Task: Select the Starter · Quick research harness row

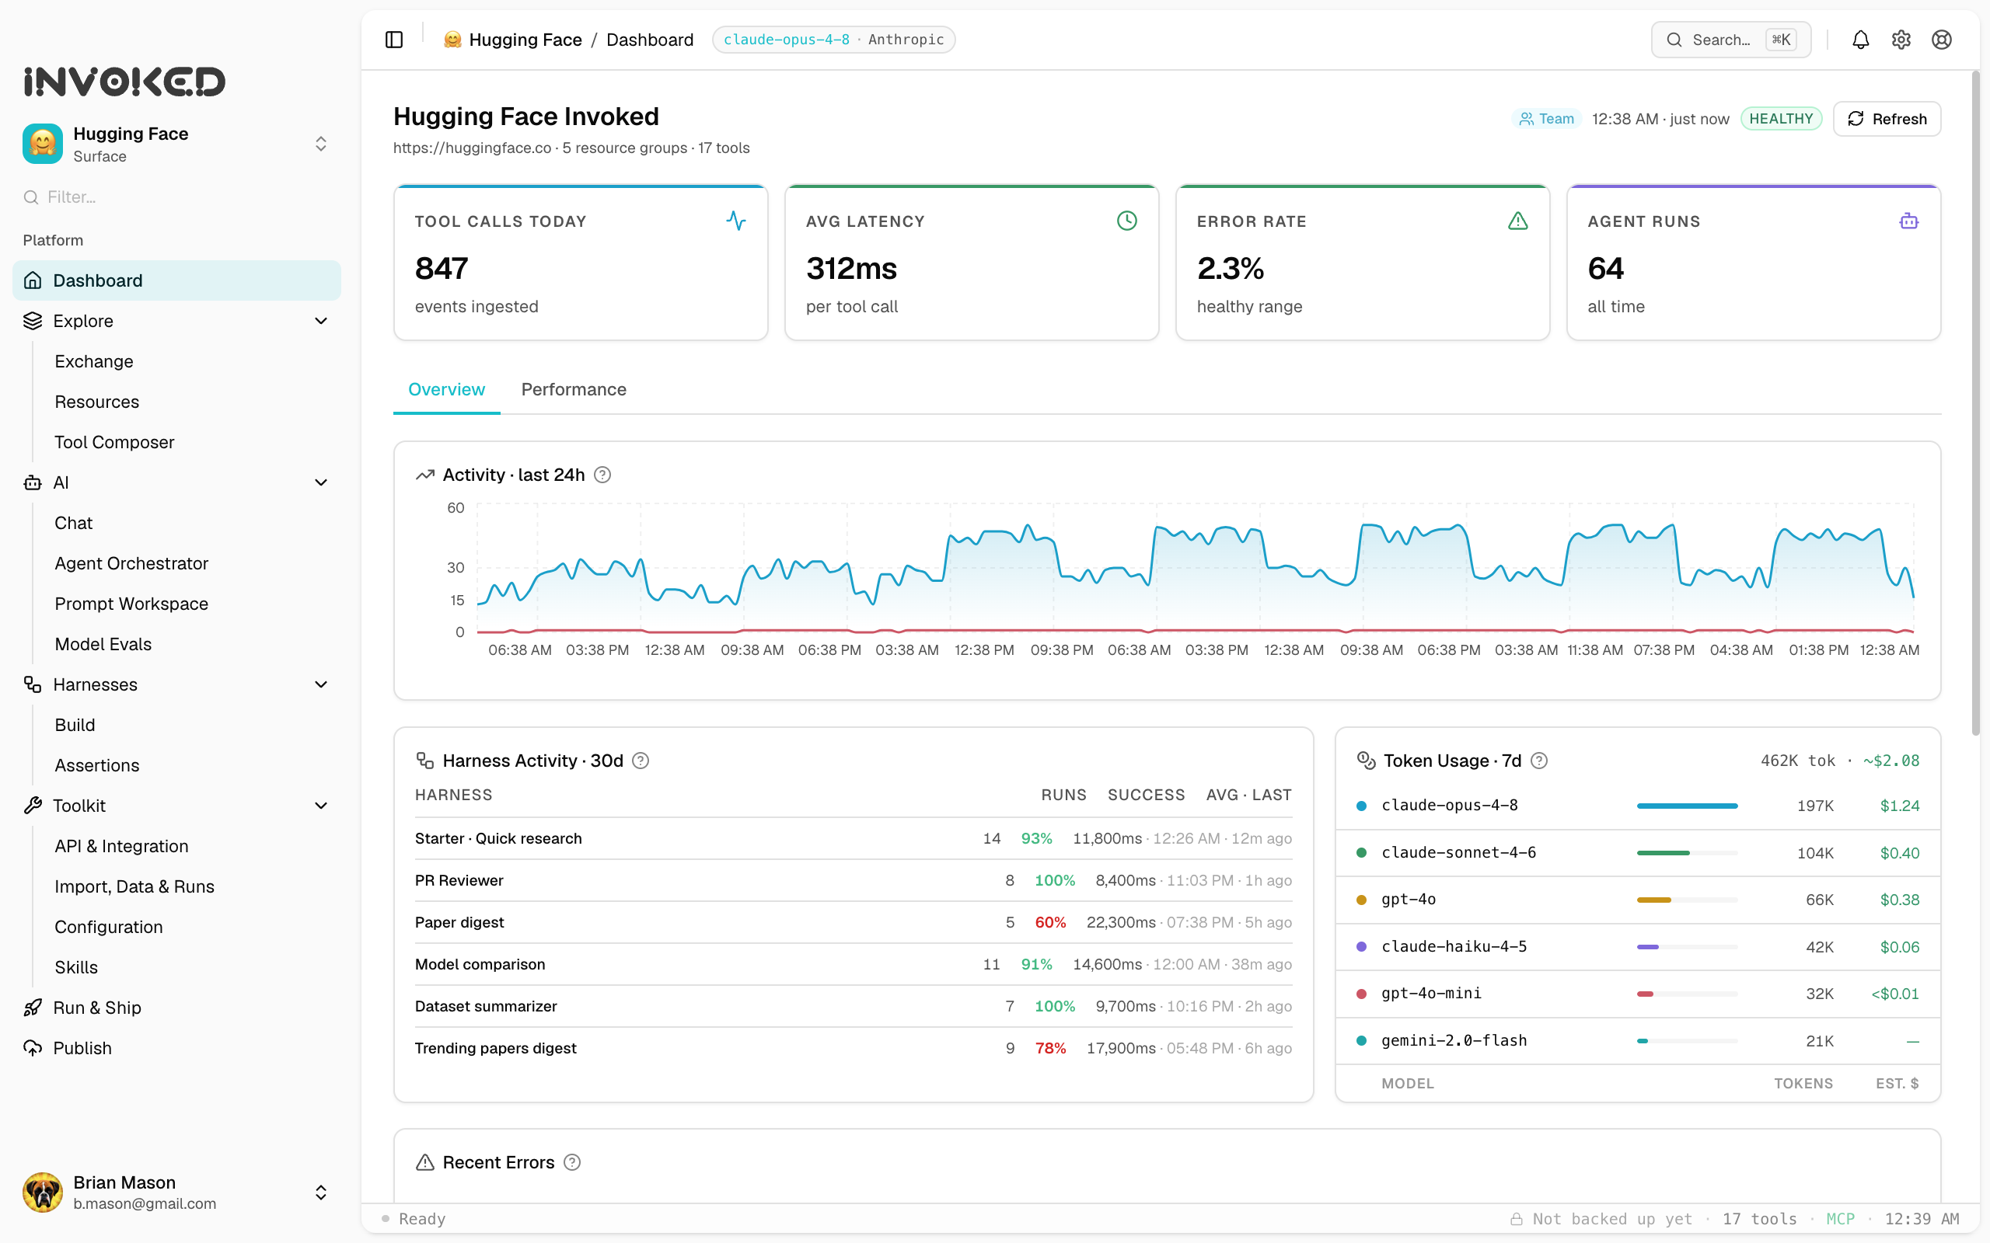Action: (853, 838)
